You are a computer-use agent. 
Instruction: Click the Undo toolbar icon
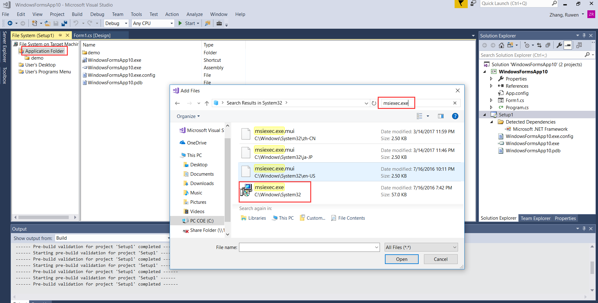(76, 23)
